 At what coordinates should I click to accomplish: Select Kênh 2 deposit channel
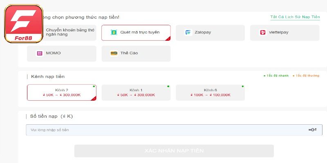[x=62, y=93]
